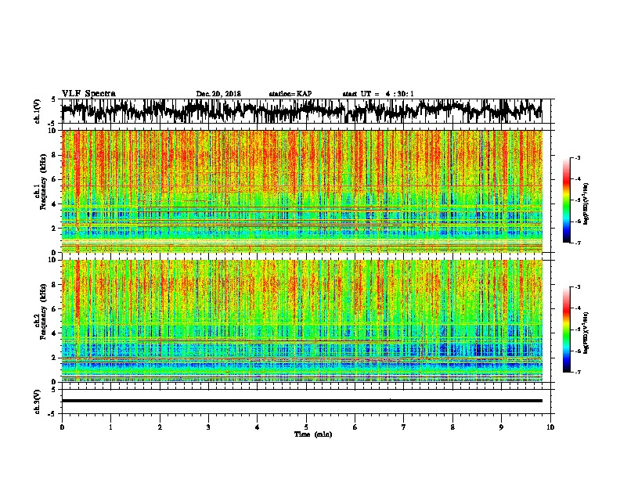Screen dimensions: 620x479
Task: Click the "VLF Spectra" plot title
Action: coord(88,94)
